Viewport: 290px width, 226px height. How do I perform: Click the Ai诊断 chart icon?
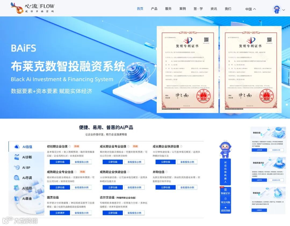(x=17, y=157)
